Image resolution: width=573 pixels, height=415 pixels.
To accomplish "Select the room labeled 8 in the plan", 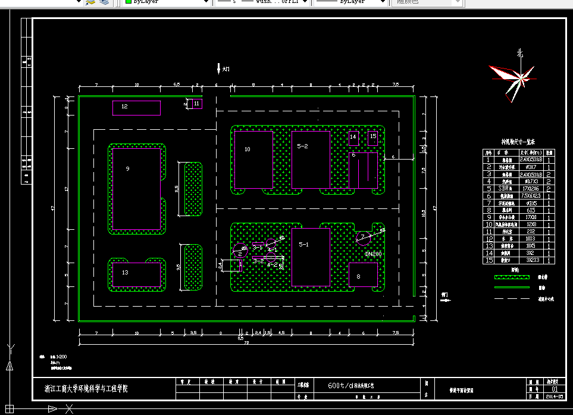I will [x=363, y=274].
